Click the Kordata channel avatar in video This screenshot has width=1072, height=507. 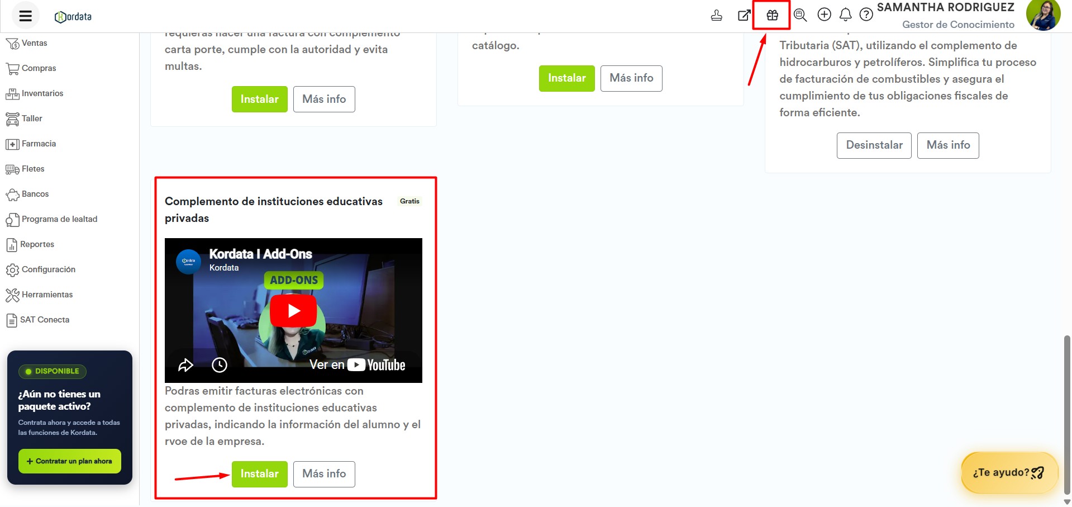click(188, 261)
